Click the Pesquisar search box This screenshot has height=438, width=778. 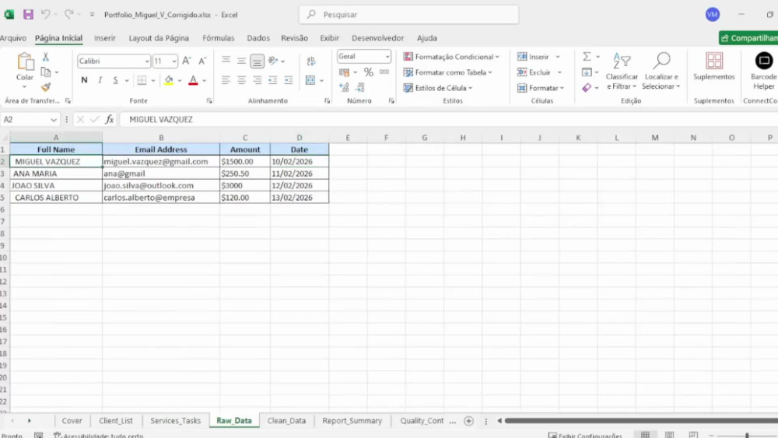pos(409,14)
